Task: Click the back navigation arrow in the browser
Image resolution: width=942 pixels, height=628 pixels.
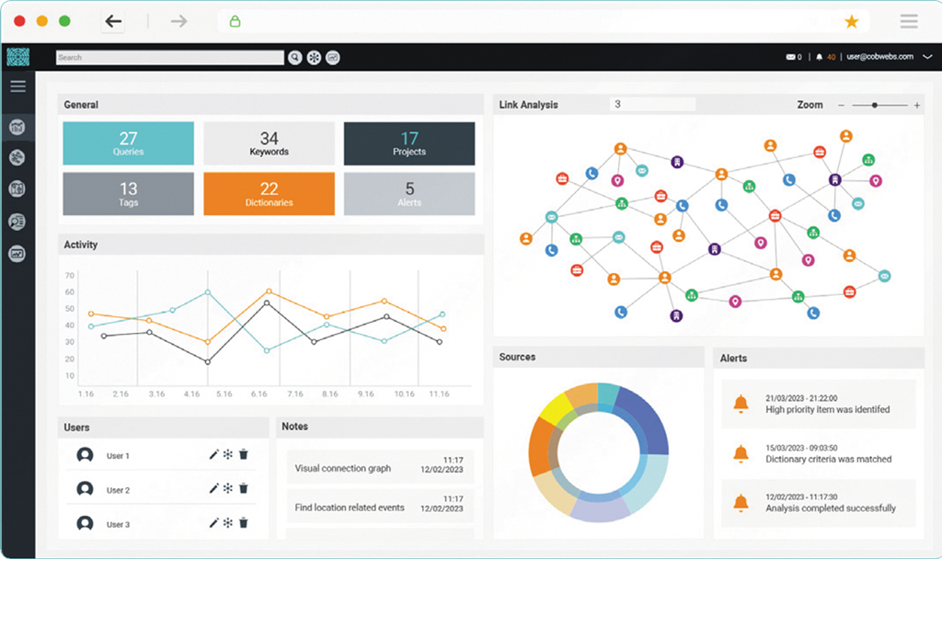Action: 112,20
